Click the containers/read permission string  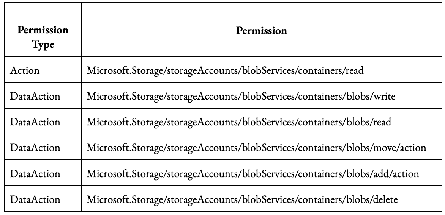226,71
